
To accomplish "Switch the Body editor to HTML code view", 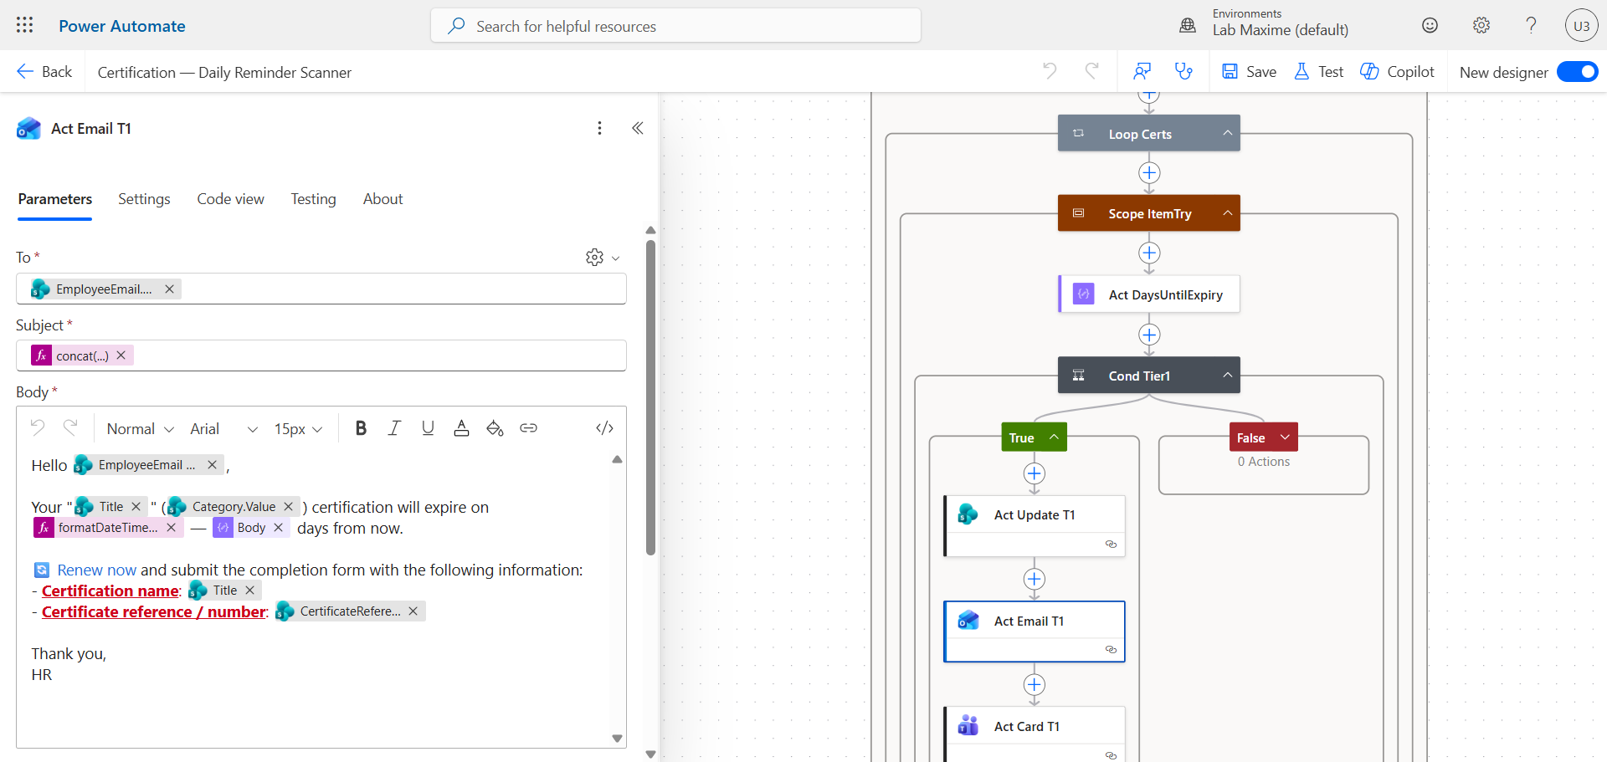I will [604, 428].
